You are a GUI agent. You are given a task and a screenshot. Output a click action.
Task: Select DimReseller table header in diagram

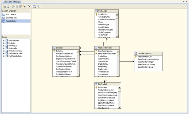coord(107,11)
